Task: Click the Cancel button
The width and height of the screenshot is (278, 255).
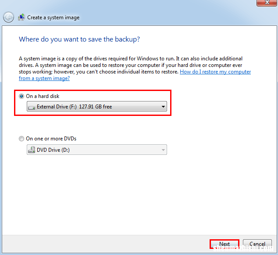Action: coord(257,244)
